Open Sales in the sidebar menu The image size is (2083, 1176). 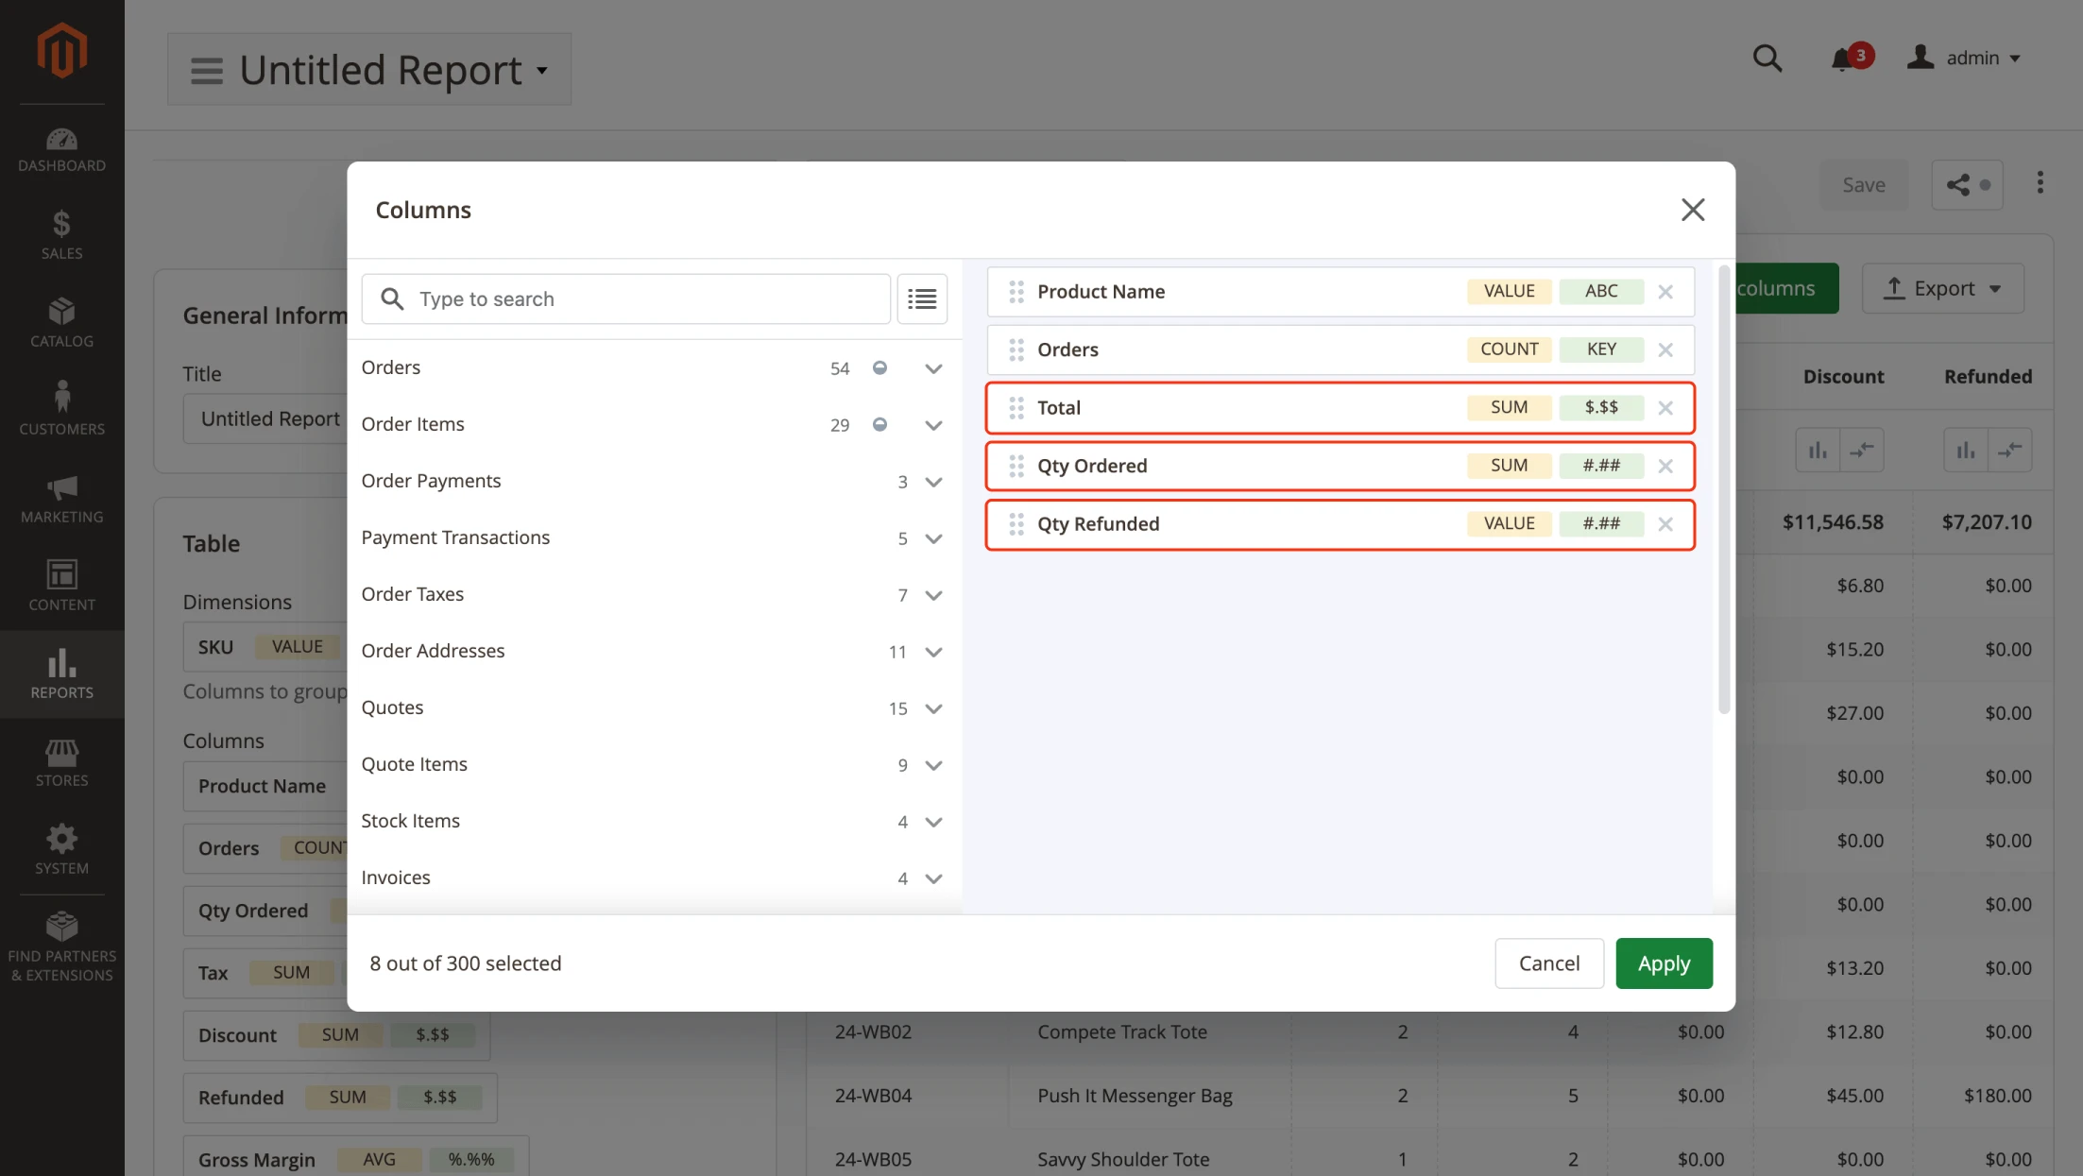pyautogui.click(x=61, y=232)
